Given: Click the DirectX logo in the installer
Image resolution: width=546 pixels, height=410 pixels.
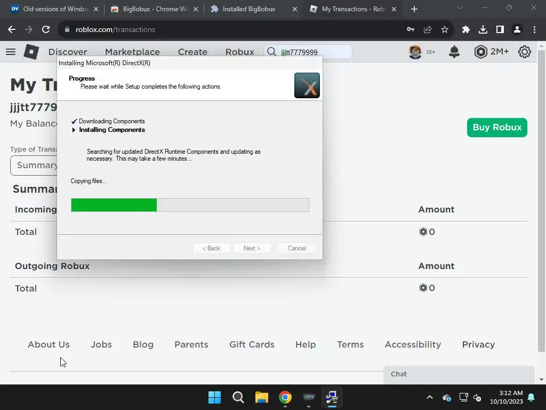Looking at the screenshot, I should (307, 85).
